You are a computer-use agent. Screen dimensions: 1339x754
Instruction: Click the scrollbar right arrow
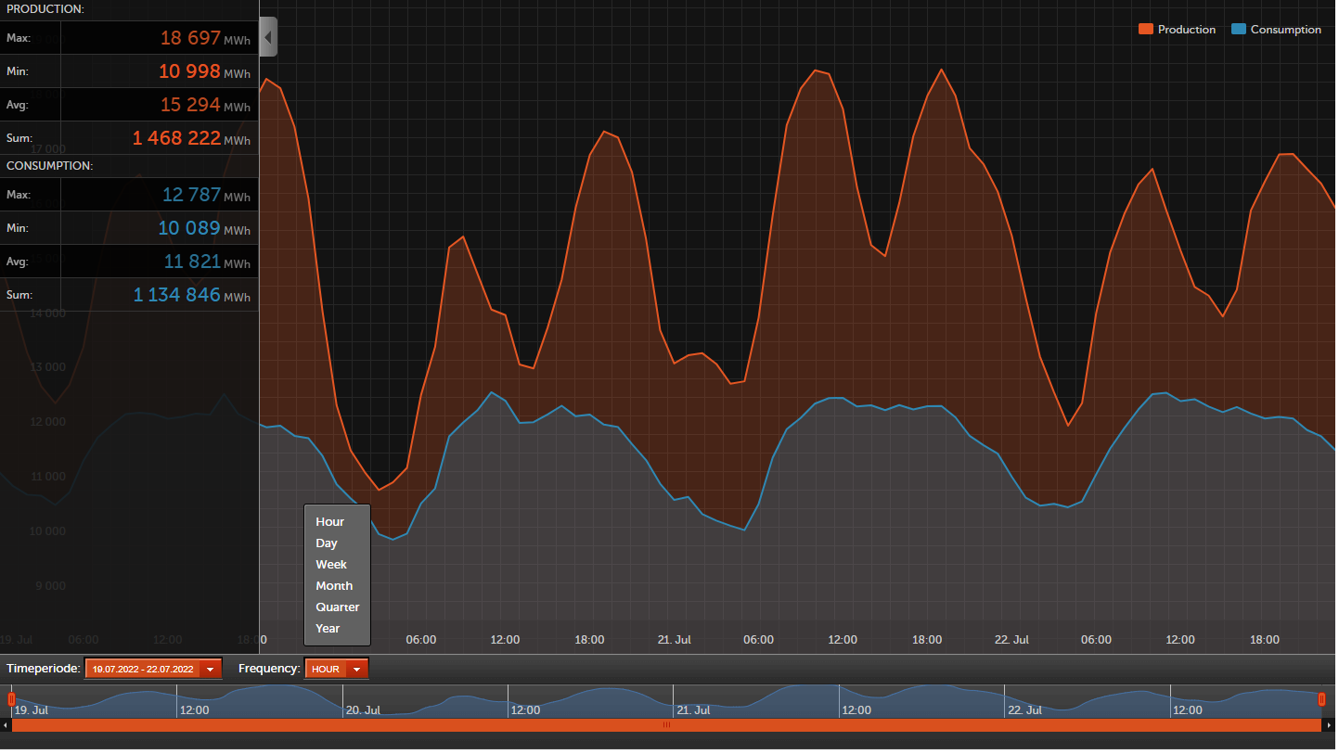pos(1329,725)
